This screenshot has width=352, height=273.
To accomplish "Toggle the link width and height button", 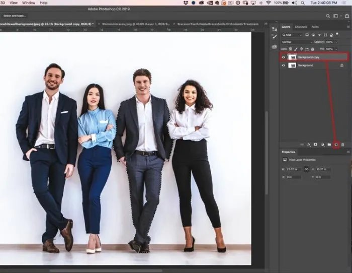I will tap(306, 169).
